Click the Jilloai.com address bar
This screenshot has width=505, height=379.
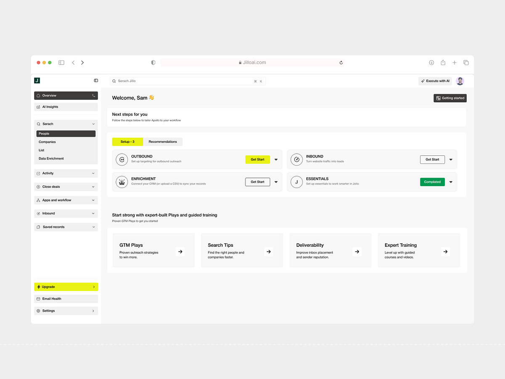pos(252,62)
